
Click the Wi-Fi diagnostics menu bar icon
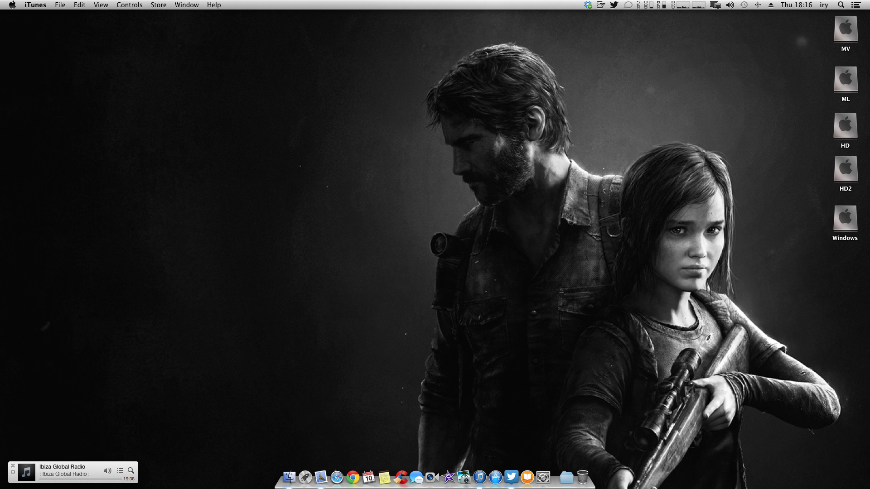click(601, 5)
